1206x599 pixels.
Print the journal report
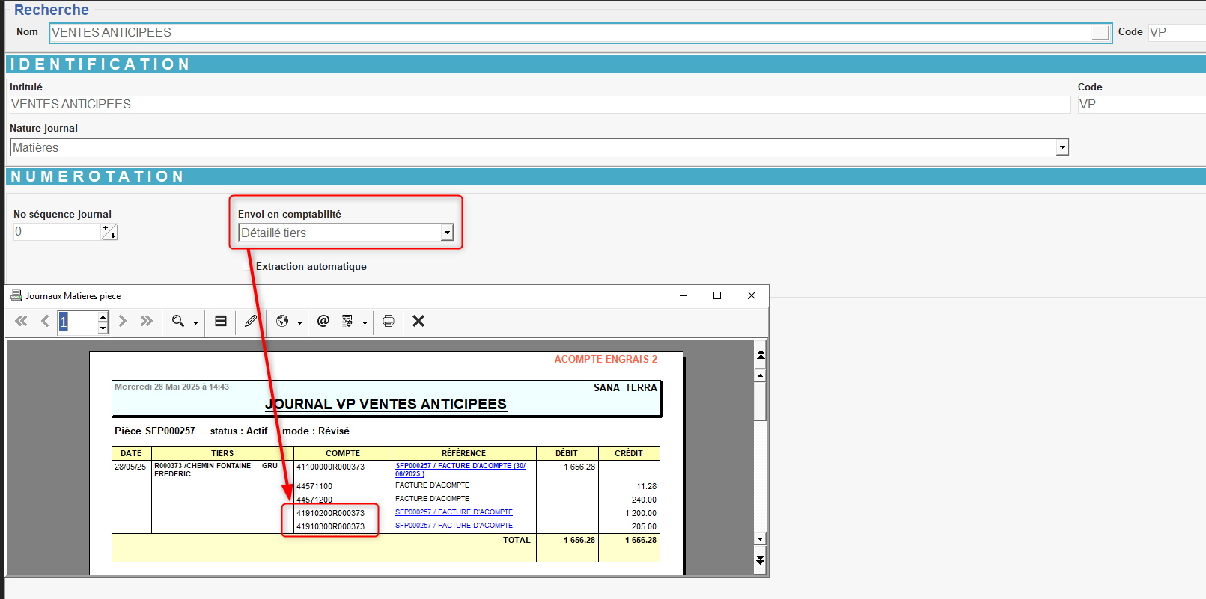click(x=389, y=321)
